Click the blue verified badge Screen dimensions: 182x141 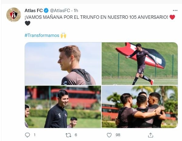(x=46, y=11)
